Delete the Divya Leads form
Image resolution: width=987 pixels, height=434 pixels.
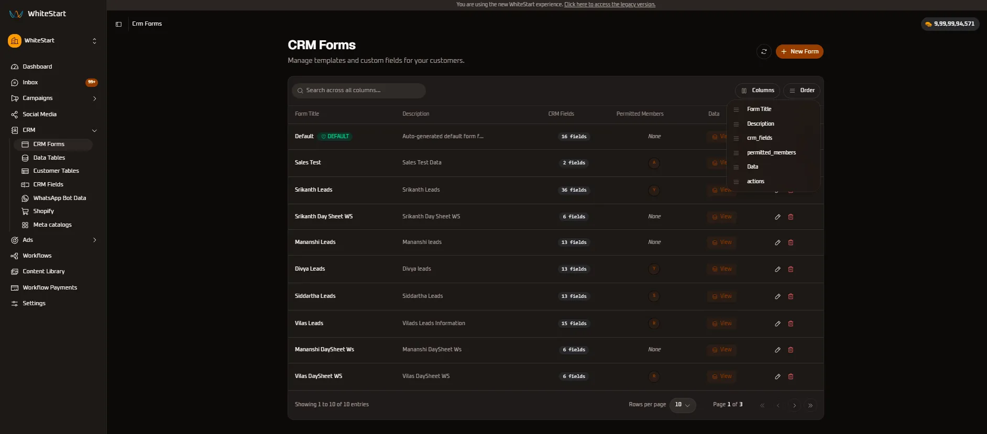791,269
